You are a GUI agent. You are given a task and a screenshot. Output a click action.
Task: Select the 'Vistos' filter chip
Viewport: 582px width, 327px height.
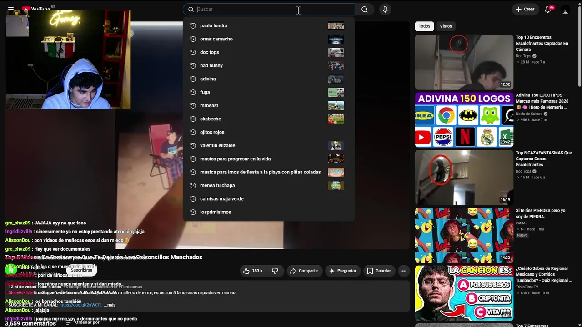pos(446,26)
